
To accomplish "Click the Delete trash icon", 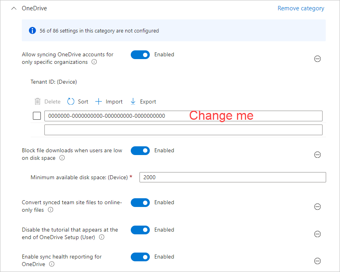I will (x=38, y=102).
